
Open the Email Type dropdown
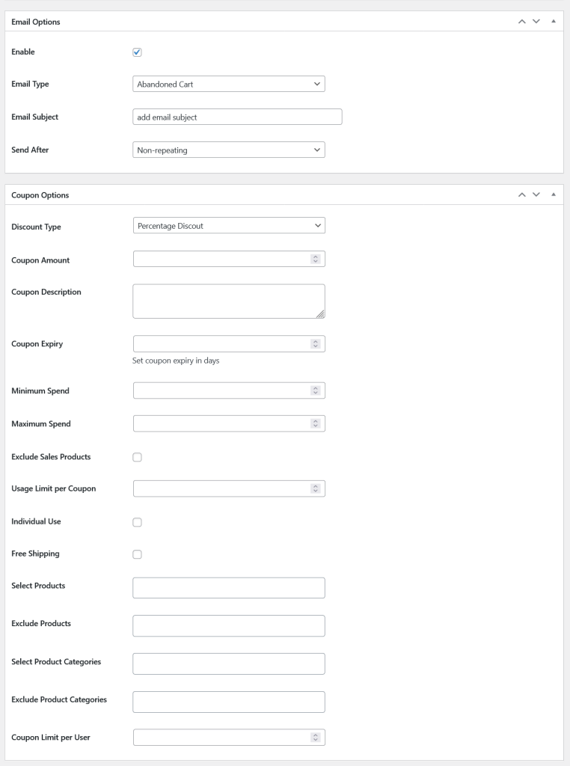click(229, 84)
